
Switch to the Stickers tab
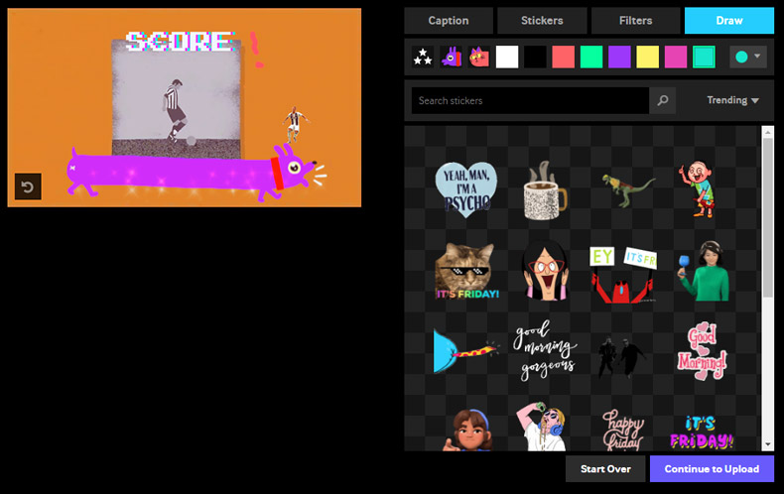pos(542,21)
